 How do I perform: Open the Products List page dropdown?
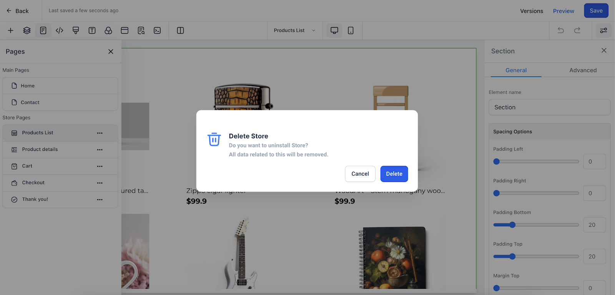[x=294, y=30]
